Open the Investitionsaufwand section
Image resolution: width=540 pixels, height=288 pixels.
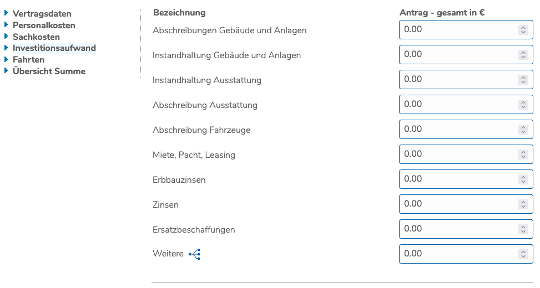(x=54, y=48)
